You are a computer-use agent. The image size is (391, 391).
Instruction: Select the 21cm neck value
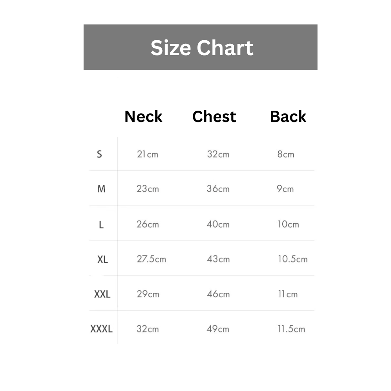(147, 154)
